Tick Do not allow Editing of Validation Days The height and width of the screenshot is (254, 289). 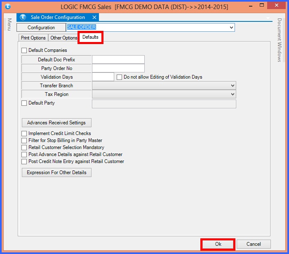119,77
